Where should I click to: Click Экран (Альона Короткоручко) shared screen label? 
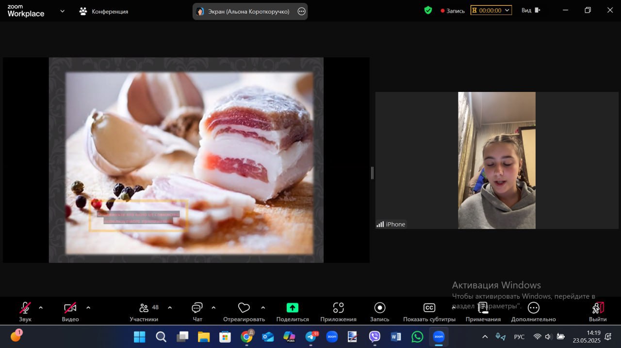pyautogui.click(x=249, y=12)
